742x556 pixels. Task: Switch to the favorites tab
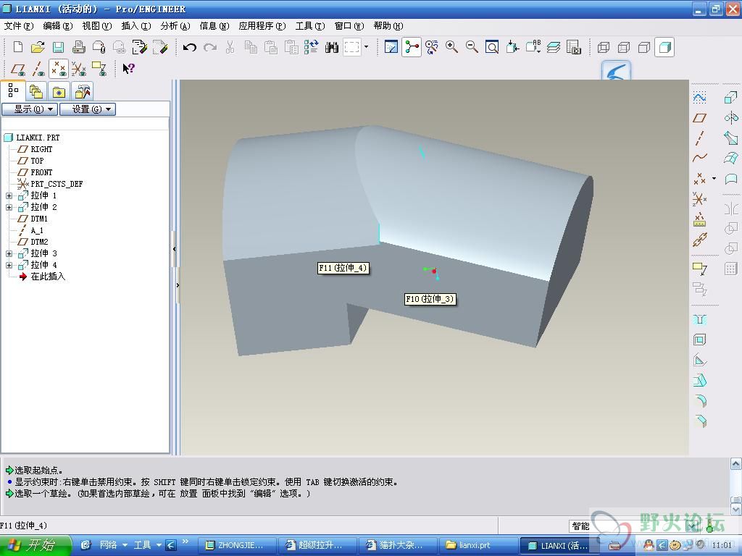point(59,90)
